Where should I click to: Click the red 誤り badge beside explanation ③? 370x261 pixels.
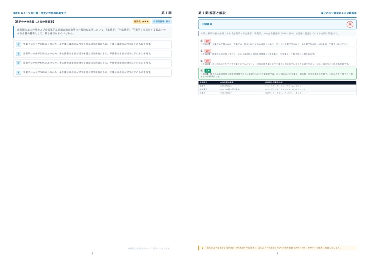pos(208,61)
